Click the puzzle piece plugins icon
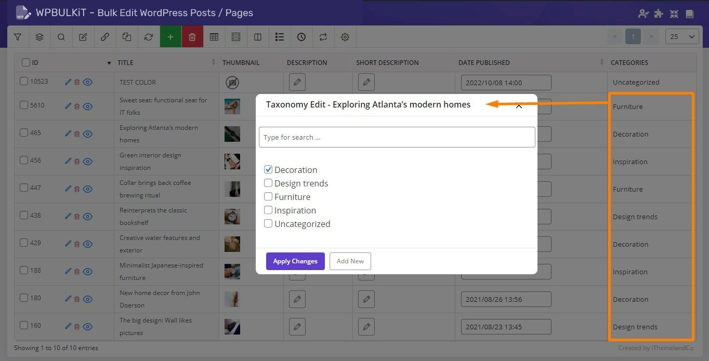This screenshot has height=361, width=709. tap(659, 14)
